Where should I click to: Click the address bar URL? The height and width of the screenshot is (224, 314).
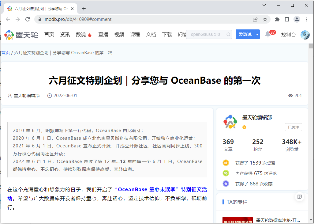[78, 19]
